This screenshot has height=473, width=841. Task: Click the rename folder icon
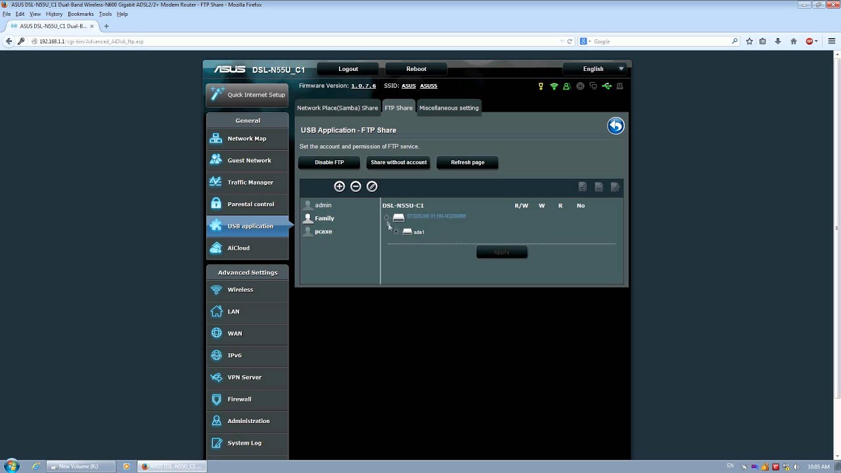[615, 187]
